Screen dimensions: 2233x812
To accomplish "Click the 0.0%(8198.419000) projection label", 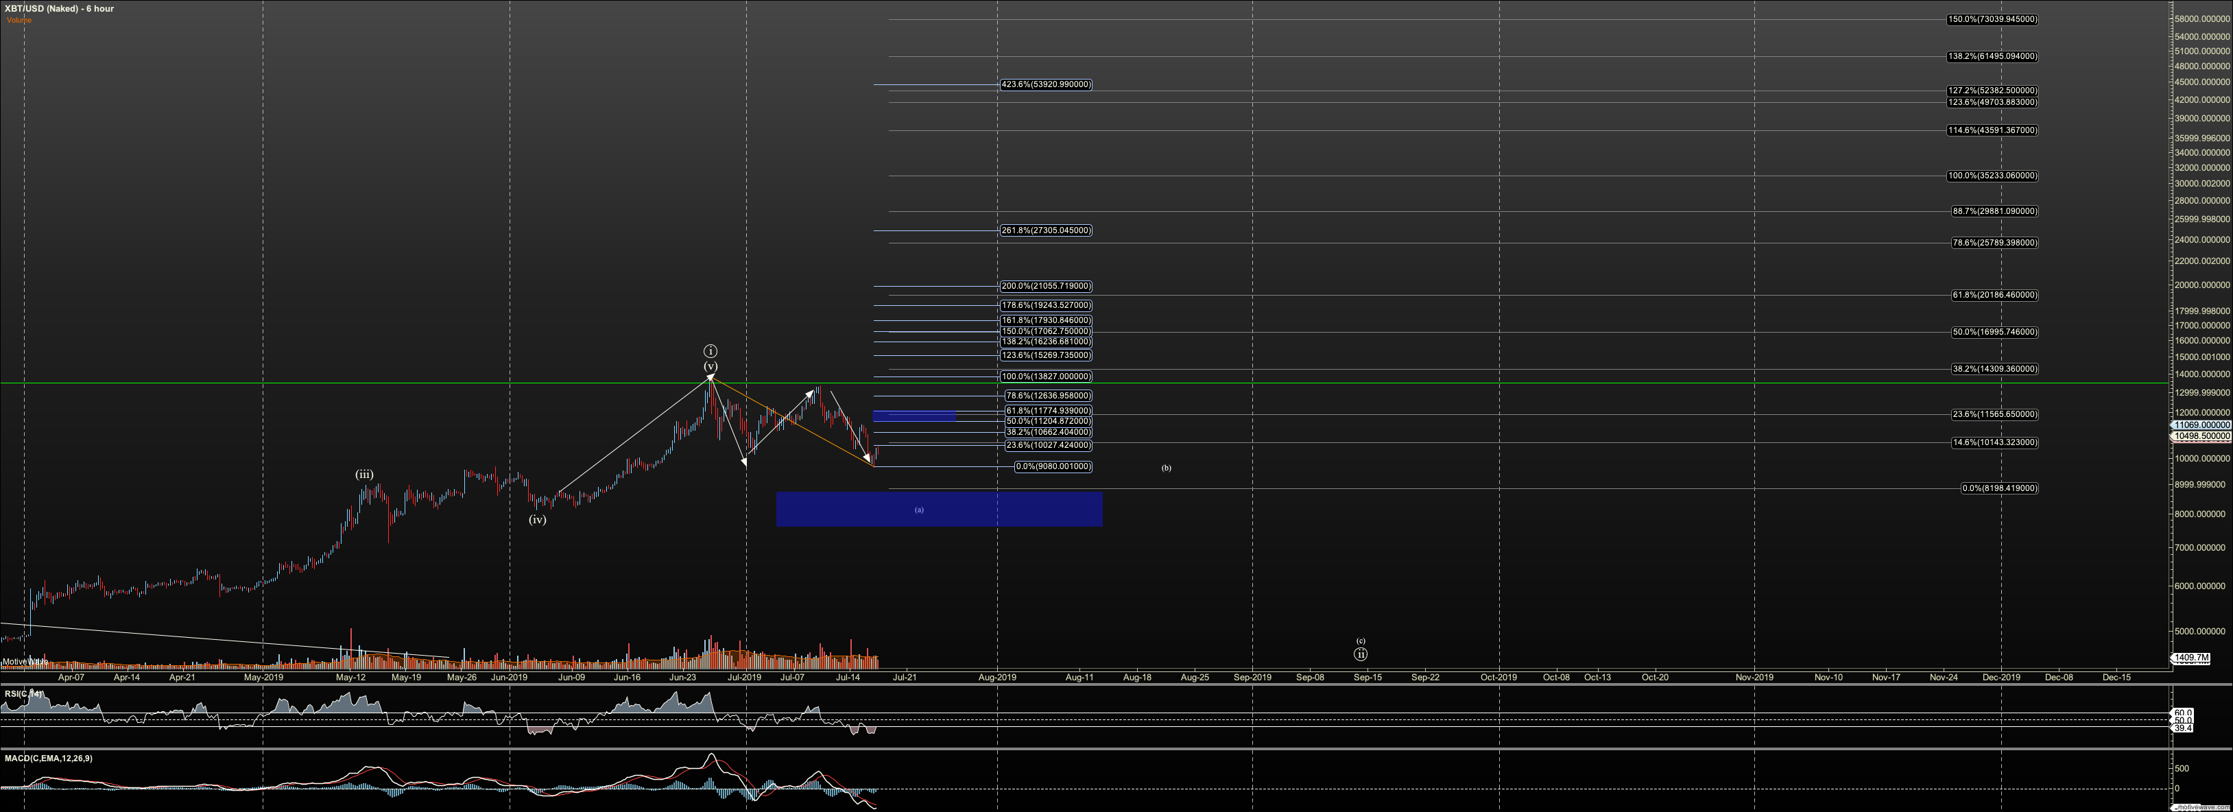I will click(2000, 489).
